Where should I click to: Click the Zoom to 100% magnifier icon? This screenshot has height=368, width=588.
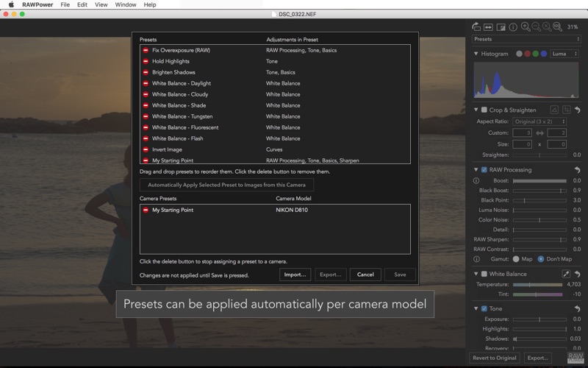point(557,26)
